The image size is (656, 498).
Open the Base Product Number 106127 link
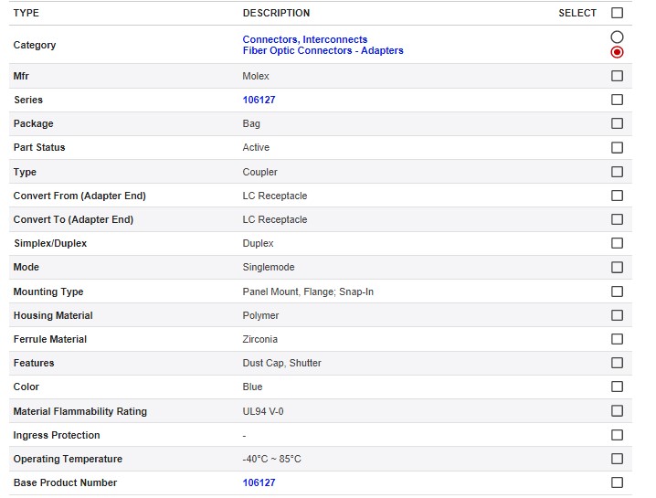pos(259,482)
